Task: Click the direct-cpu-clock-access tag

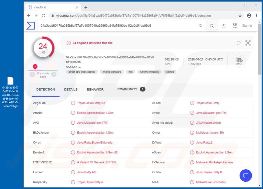Action: tap(82, 72)
